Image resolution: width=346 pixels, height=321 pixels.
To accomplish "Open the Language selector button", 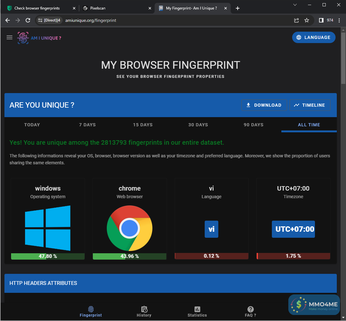I will (x=314, y=37).
